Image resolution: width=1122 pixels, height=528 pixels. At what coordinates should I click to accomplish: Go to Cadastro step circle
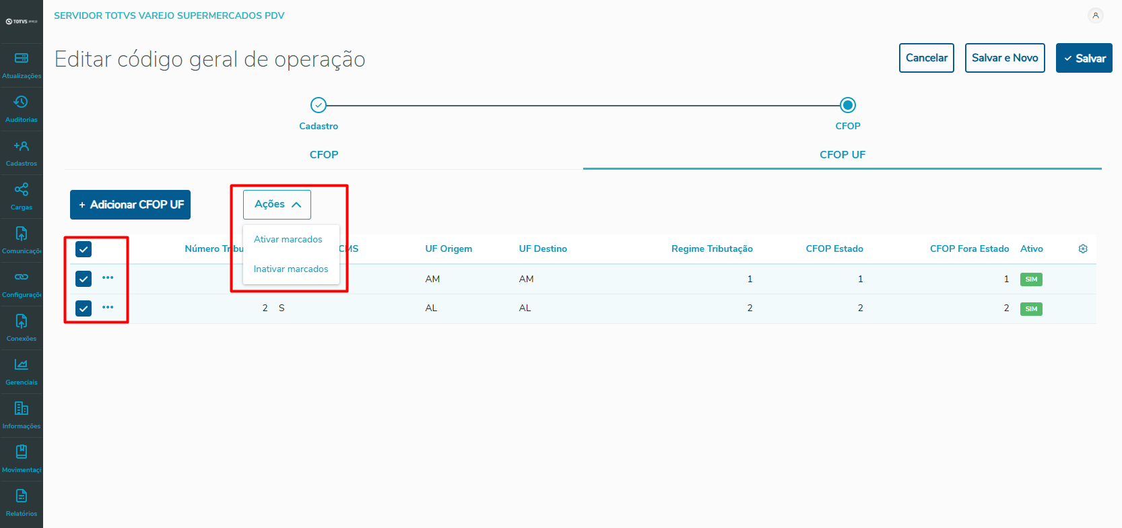(x=319, y=105)
